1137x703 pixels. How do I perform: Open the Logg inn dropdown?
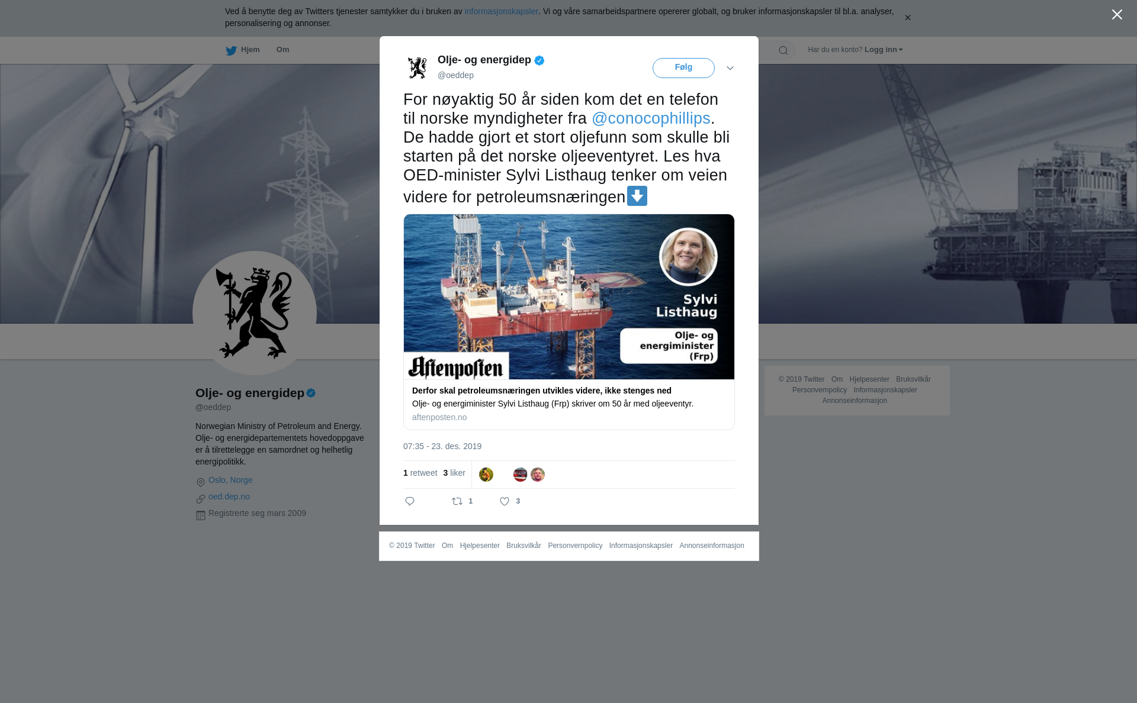click(x=884, y=50)
